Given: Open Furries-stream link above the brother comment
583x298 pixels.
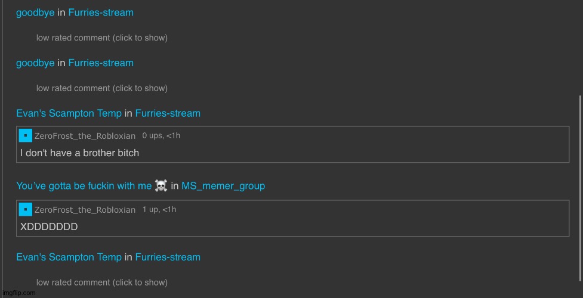Looking at the screenshot, I should 168,113.
